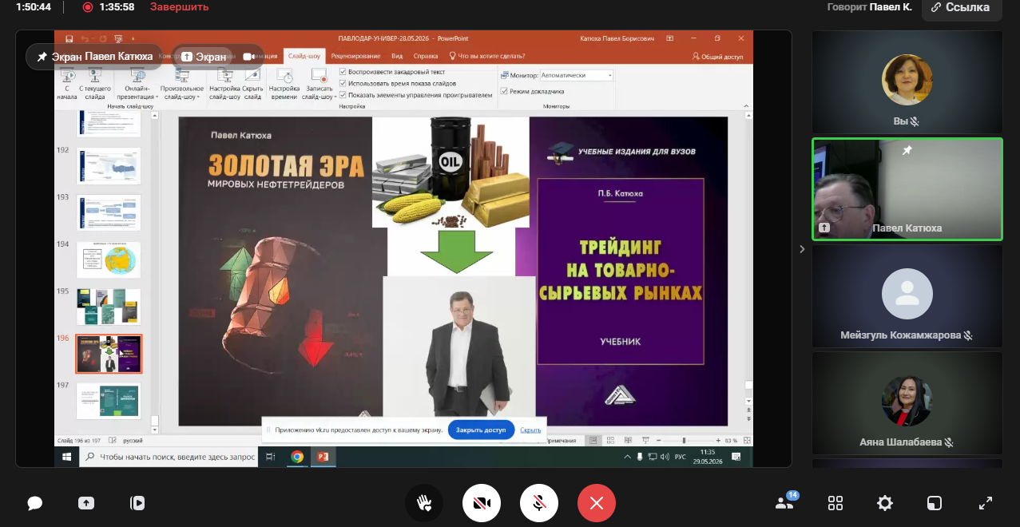1020x527 pixels.
Task: Open participants list showing 14
Action: [786, 502]
